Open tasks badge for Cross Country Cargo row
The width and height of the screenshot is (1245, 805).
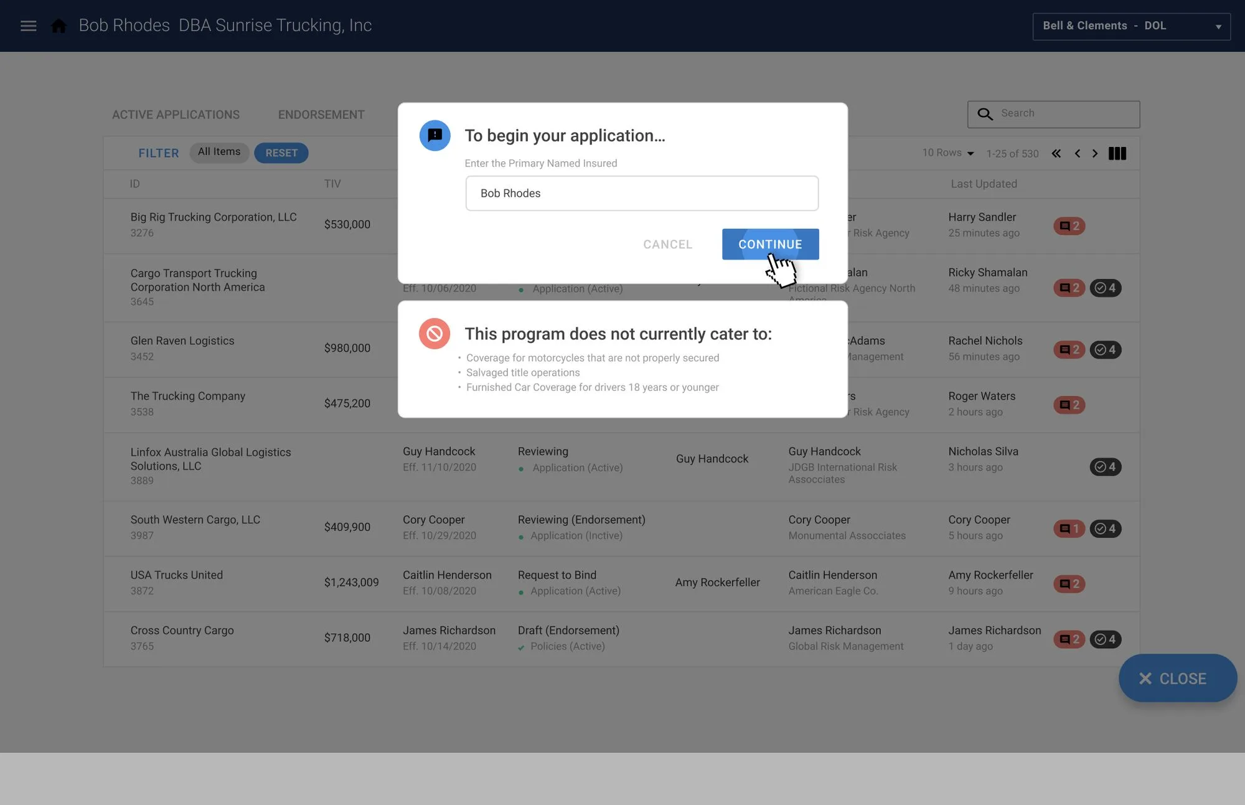[1105, 639]
